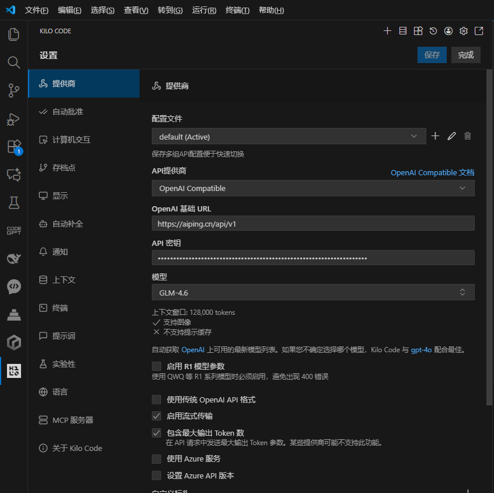The height and width of the screenshot is (493, 494).
Task: Open the Search view in activity bar
Action: click(x=13, y=63)
